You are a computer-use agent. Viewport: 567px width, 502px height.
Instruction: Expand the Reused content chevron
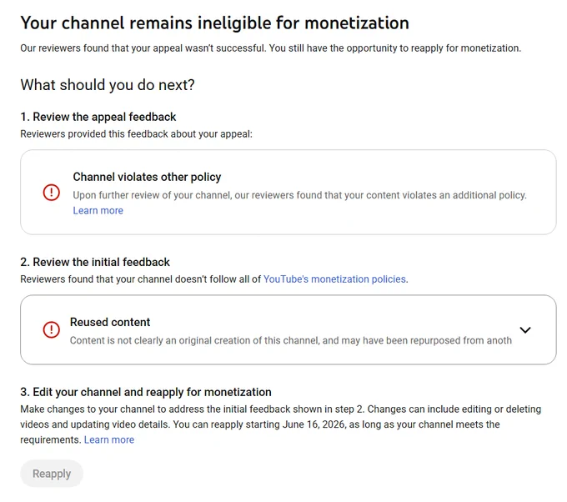[525, 330]
